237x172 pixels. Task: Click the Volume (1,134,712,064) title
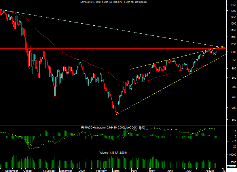click(x=113, y=153)
